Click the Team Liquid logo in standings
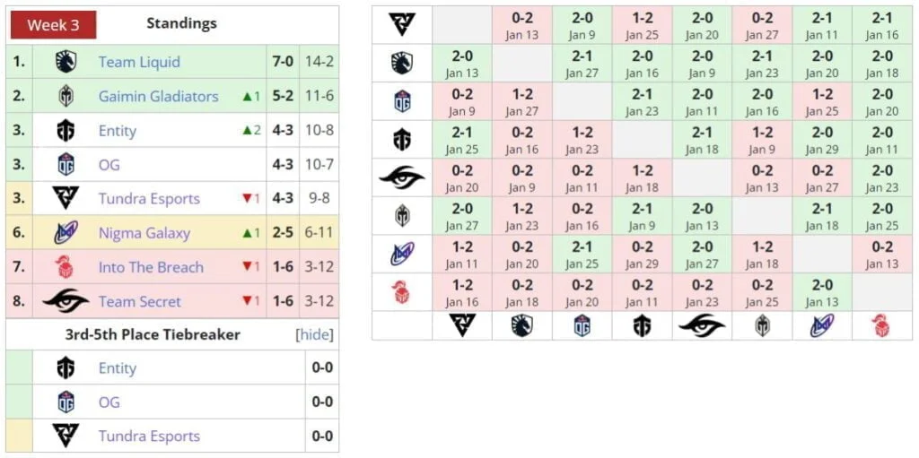 tap(66, 62)
